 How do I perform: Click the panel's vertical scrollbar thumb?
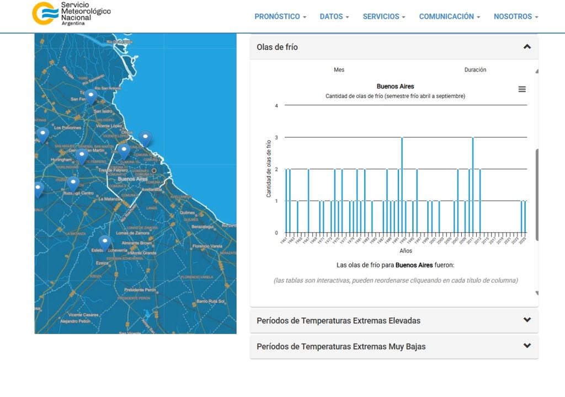(537, 195)
